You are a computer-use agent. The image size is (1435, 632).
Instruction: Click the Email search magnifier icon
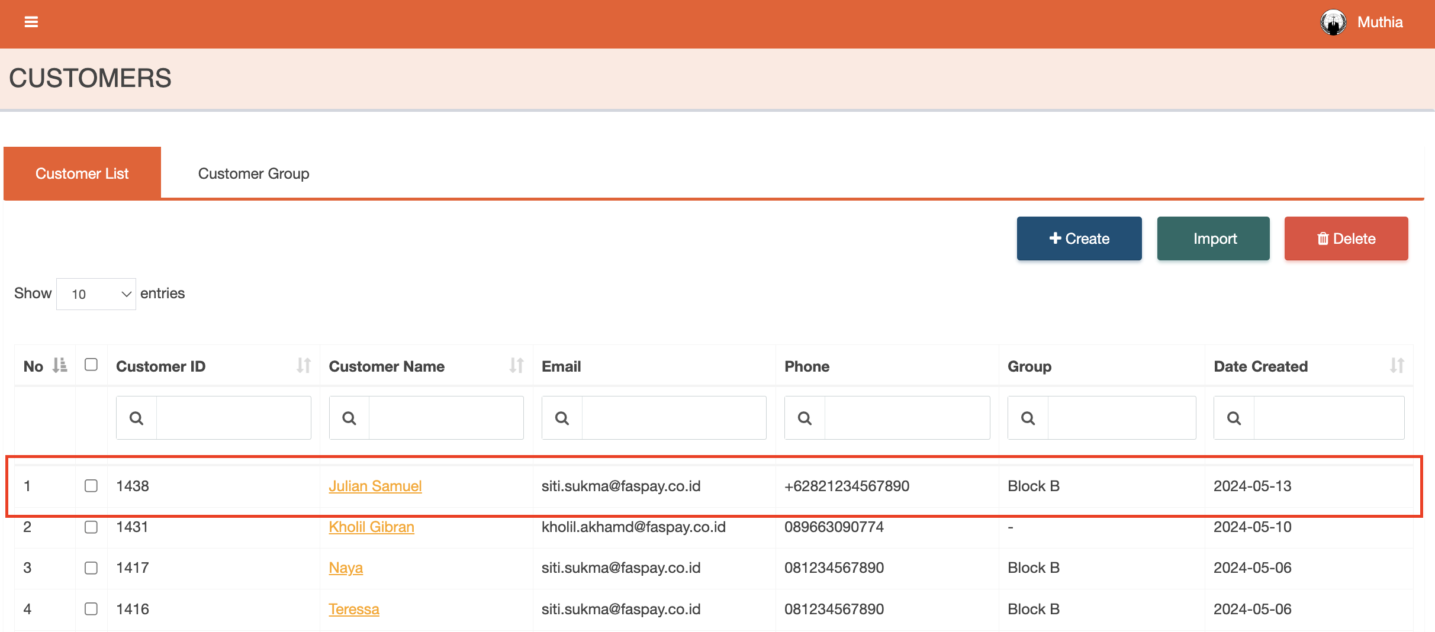562,418
